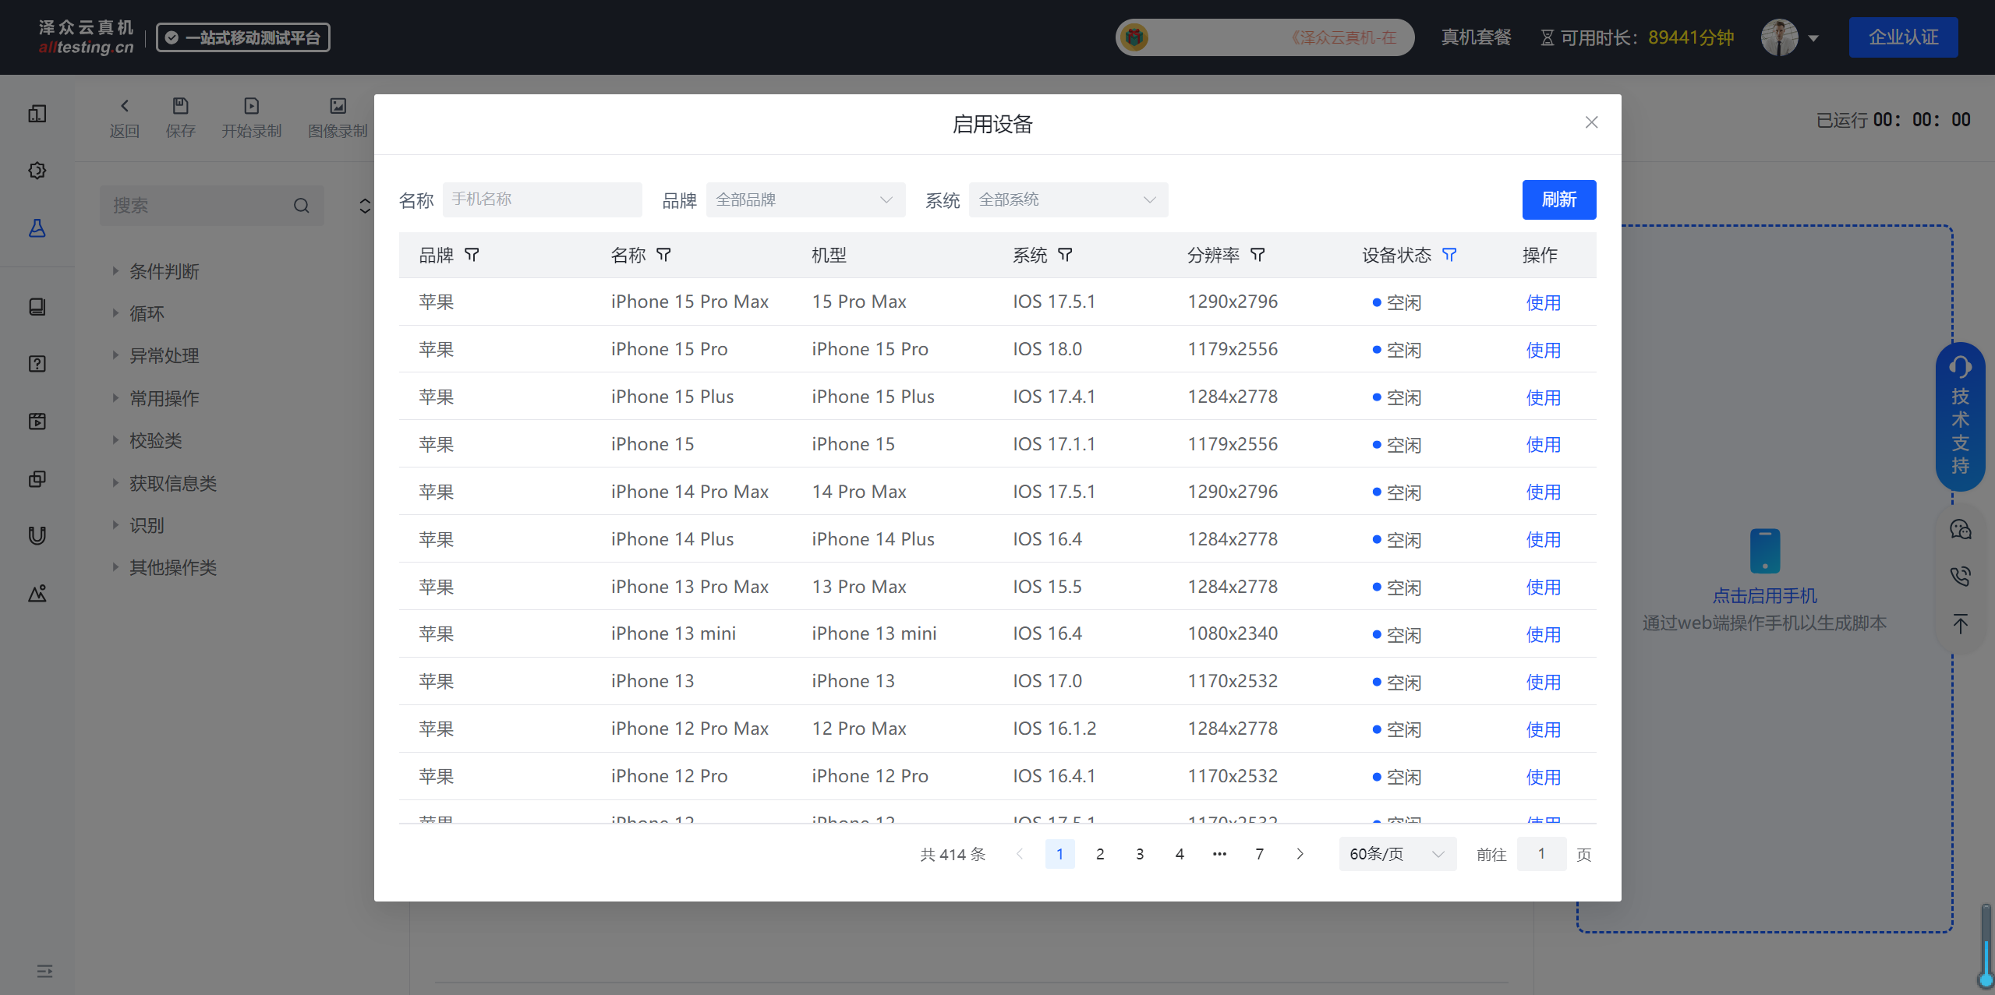
Task: Click 使用 for iPhone 15 Plus
Action: click(x=1544, y=397)
